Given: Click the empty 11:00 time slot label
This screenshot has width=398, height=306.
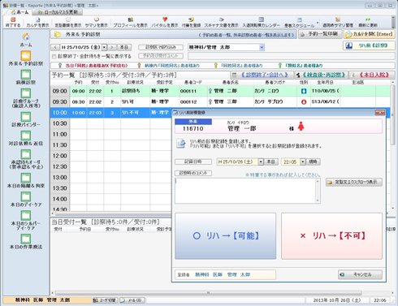Looking at the screenshot, I should [60, 134].
